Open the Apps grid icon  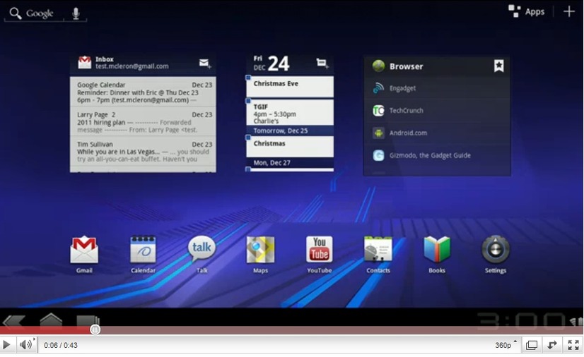(514, 11)
